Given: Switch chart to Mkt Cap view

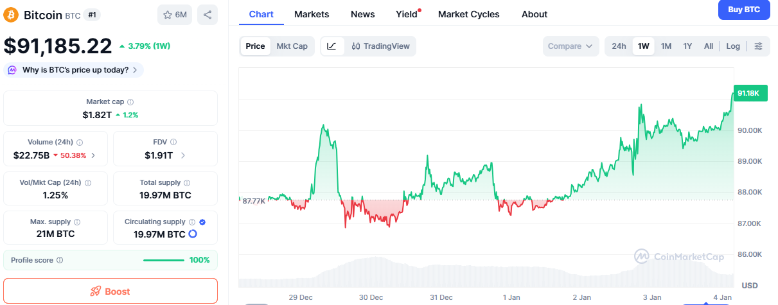Looking at the screenshot, I should pyautogui.click(x=292, y=46).
